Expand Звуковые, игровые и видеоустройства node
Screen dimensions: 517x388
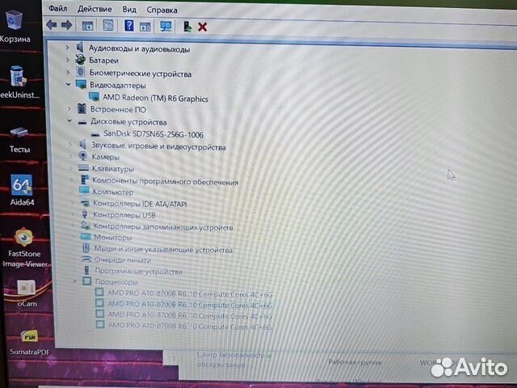[x=70, y=145]
